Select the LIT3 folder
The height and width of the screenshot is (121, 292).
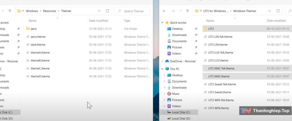pos(211,29)
